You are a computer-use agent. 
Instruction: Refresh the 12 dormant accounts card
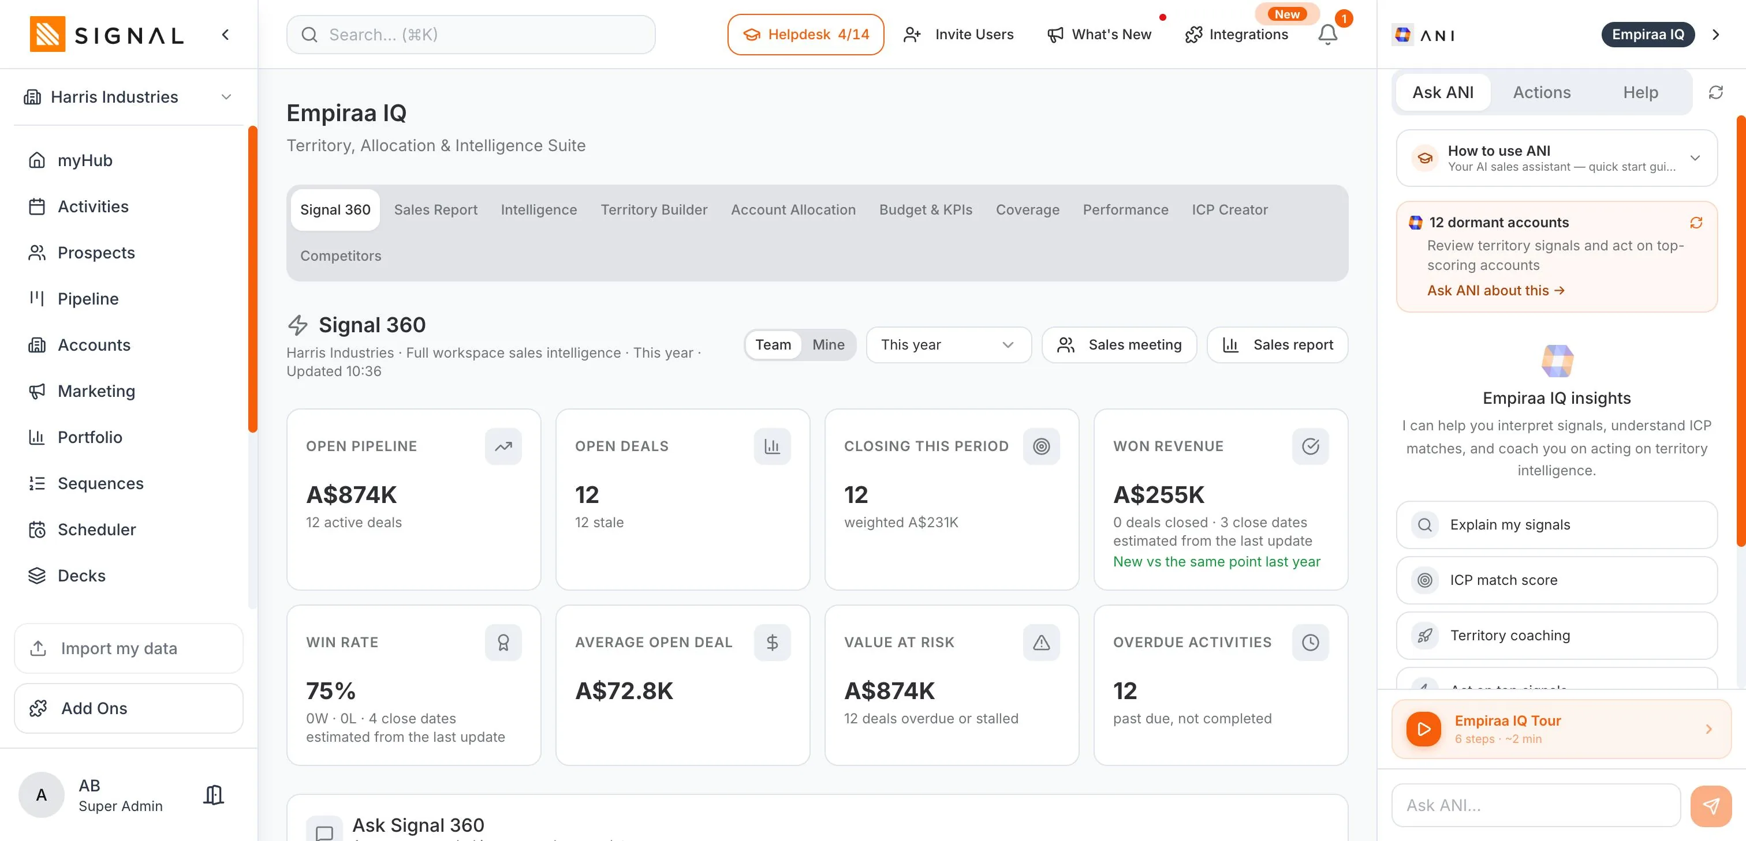tap(1696, 223)
